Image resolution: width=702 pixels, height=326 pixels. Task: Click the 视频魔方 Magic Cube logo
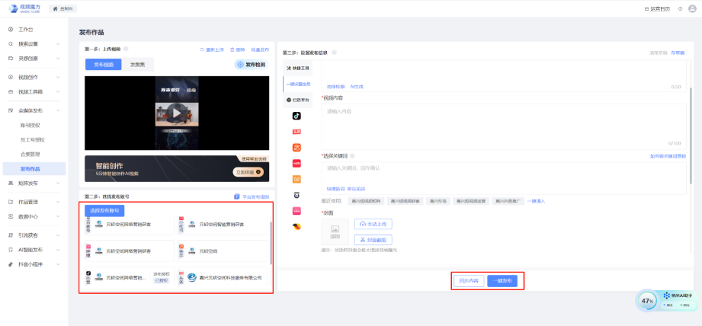click(x=24, y=8)
